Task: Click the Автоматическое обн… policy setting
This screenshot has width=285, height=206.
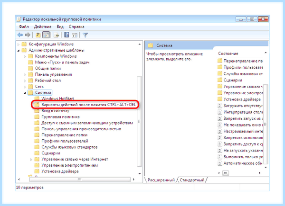Action: [x=240, y=163]
